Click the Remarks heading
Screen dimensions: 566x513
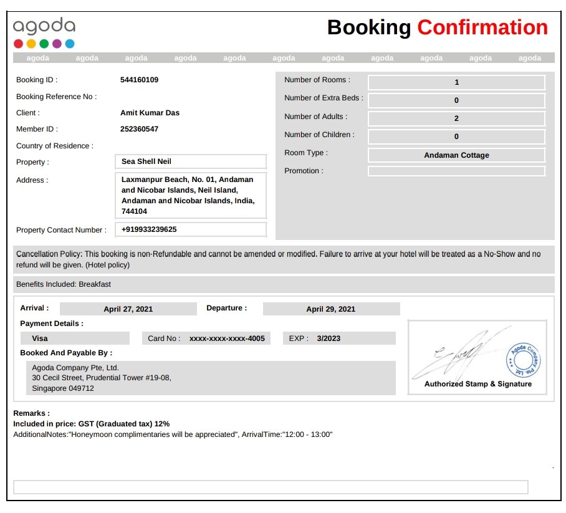point(31,413)
